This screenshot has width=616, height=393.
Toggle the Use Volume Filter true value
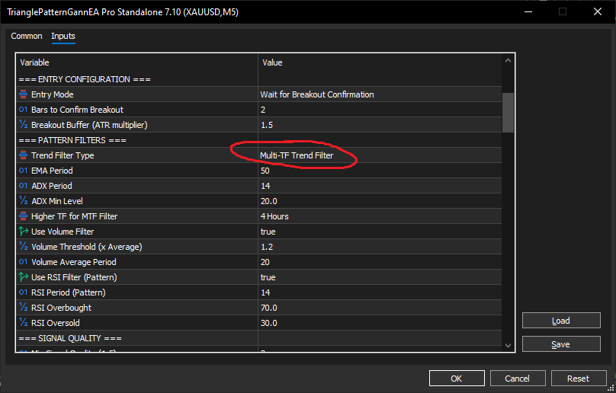(x=381, y=232)
